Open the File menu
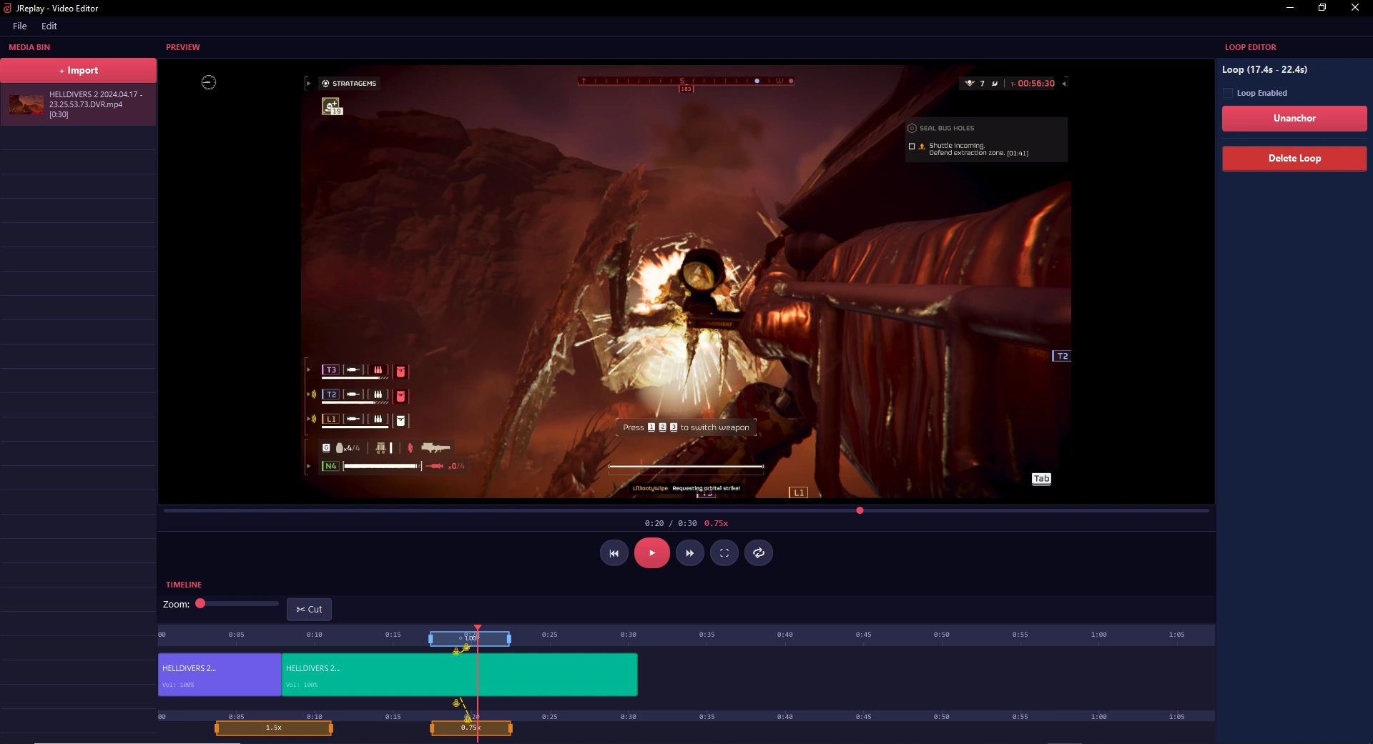This screenshot has width=1373, height=744. click(20, 26)
